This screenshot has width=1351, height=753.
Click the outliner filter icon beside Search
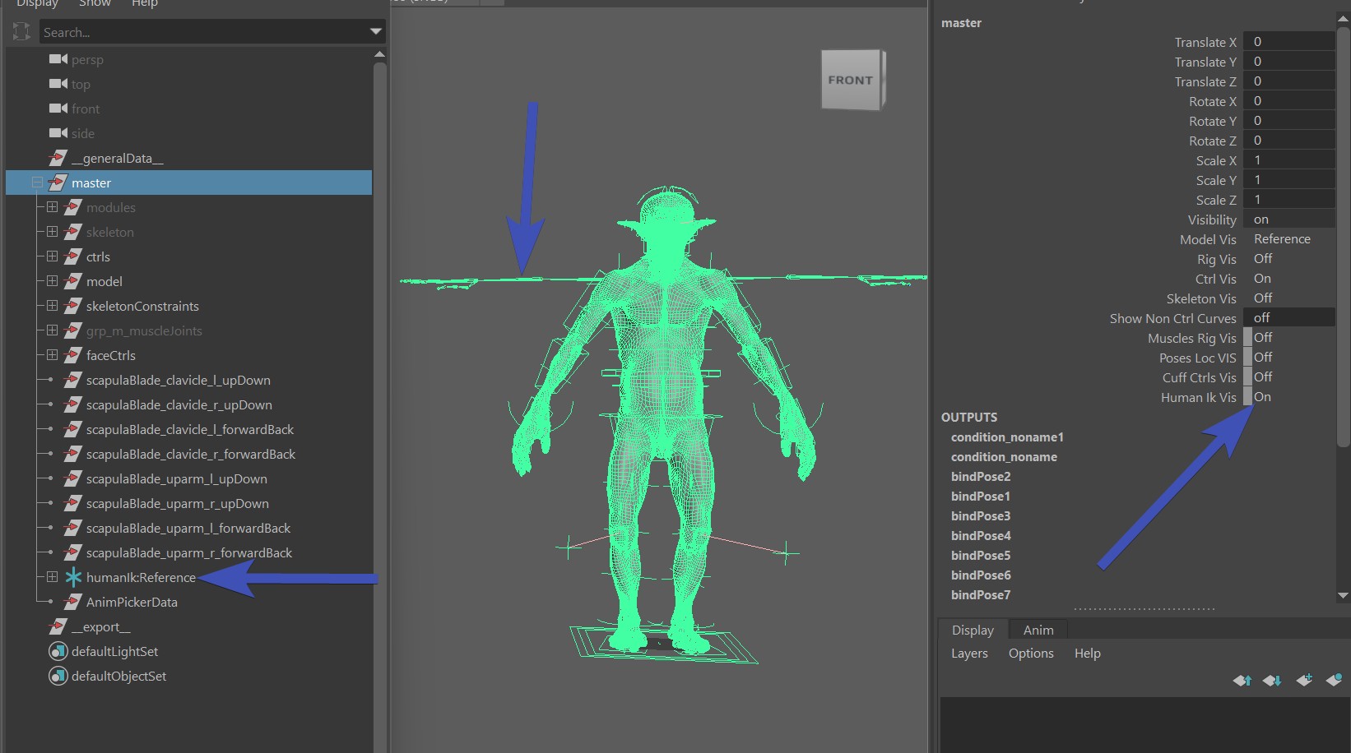pos(21,32)
